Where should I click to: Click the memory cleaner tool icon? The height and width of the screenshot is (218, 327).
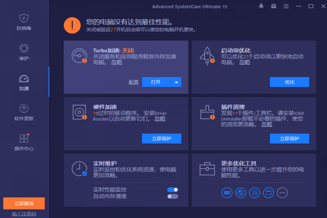[227, 193]
